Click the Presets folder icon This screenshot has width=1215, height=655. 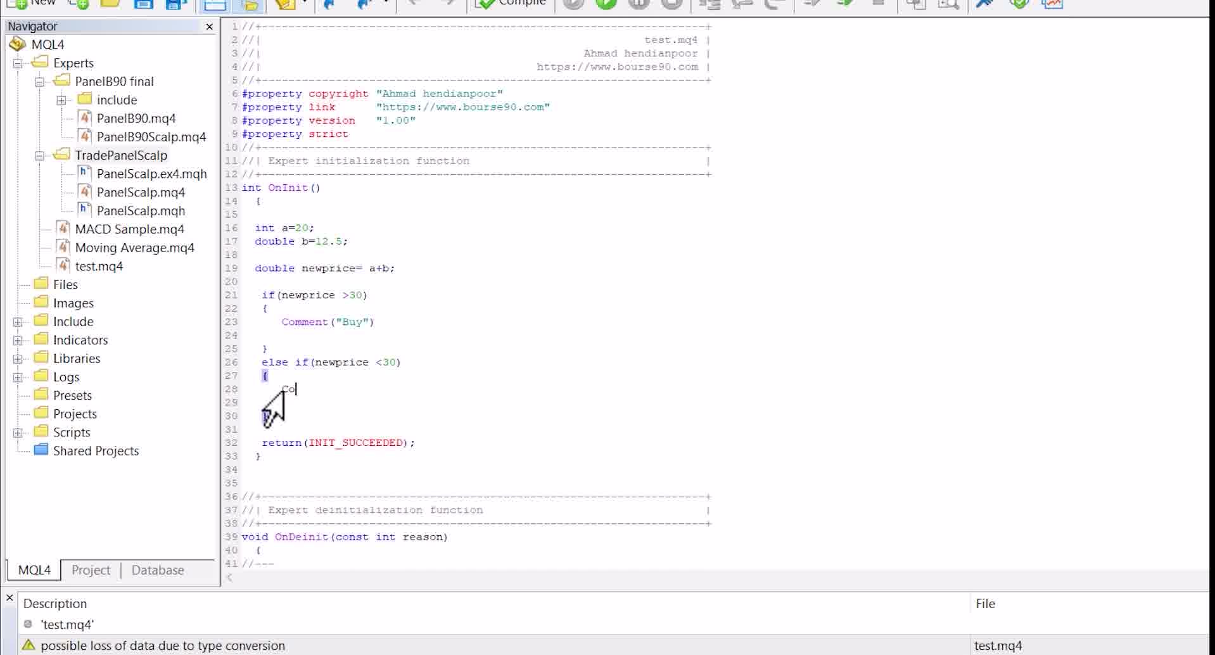(41, 394)
